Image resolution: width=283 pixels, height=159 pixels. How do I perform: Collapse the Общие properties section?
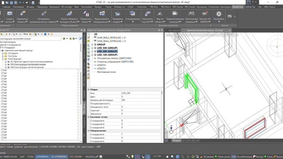pos(88,90)
